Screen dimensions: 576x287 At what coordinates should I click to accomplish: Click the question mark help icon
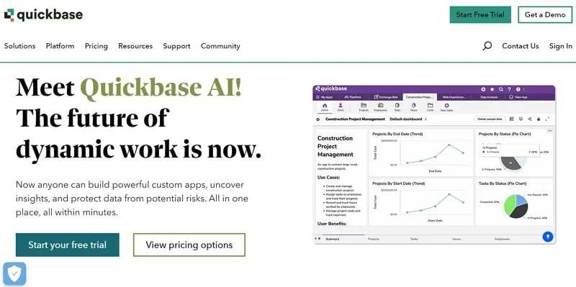coord(509,89)
